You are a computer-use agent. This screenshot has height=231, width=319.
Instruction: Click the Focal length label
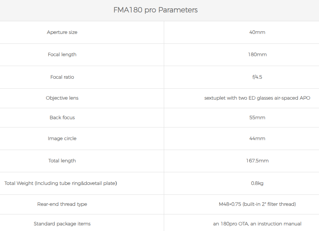pos(62,54)
